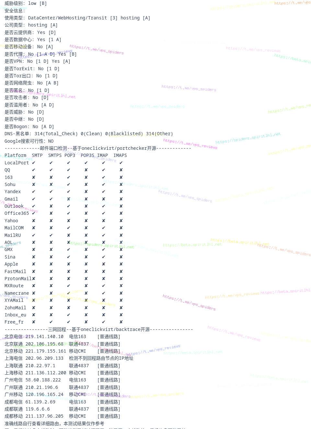Select the "GMX" row label

click(9, 249)
